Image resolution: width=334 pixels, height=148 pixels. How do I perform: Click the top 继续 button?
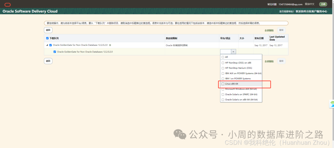coord(281,30)
